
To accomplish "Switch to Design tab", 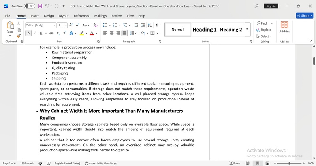I will pos(49,16).
